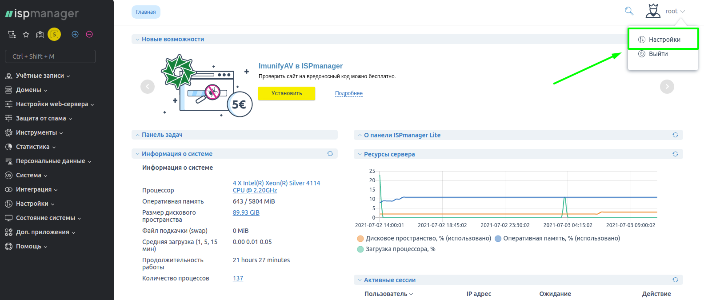This screenshot has height=300, width=704.
Task: Expand the Панель задач block
Action: pos(138,135)
